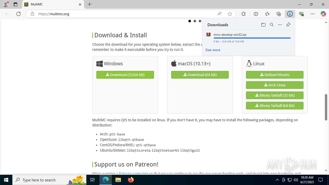The height and width of the screenshot is (185, 329).
Task: Select the first carousel dot
Action: click(x=190, y=21)
